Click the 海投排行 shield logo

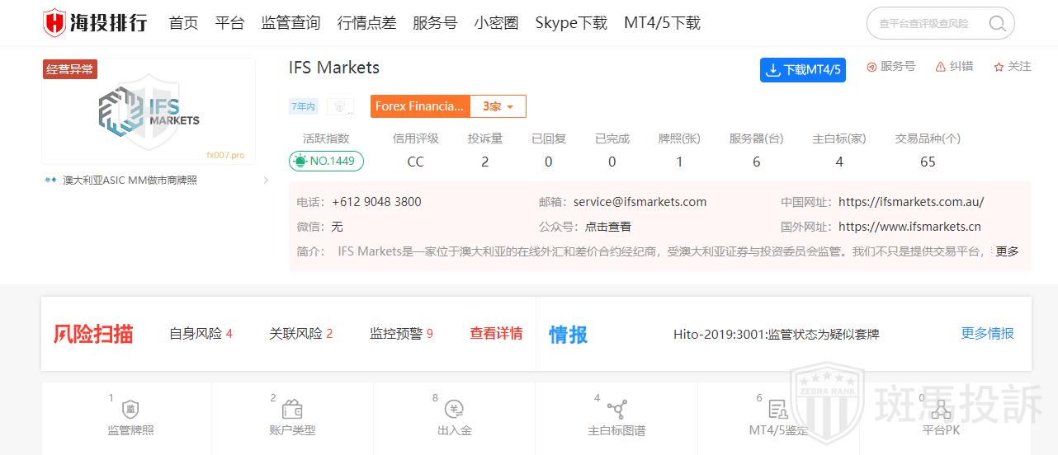click(x=54, y=23)
